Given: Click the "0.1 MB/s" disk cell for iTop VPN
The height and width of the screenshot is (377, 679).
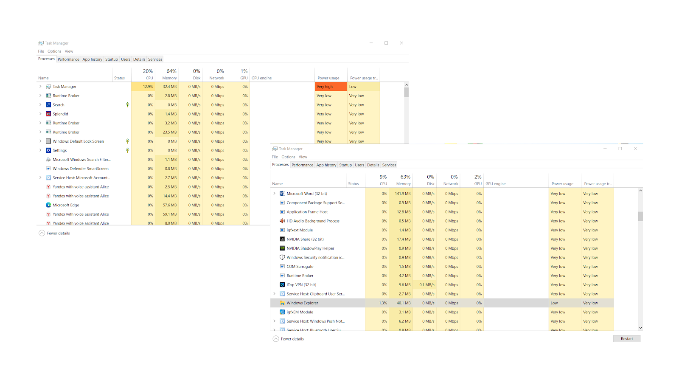Looking at the screenshot, I should pos(425,285).
